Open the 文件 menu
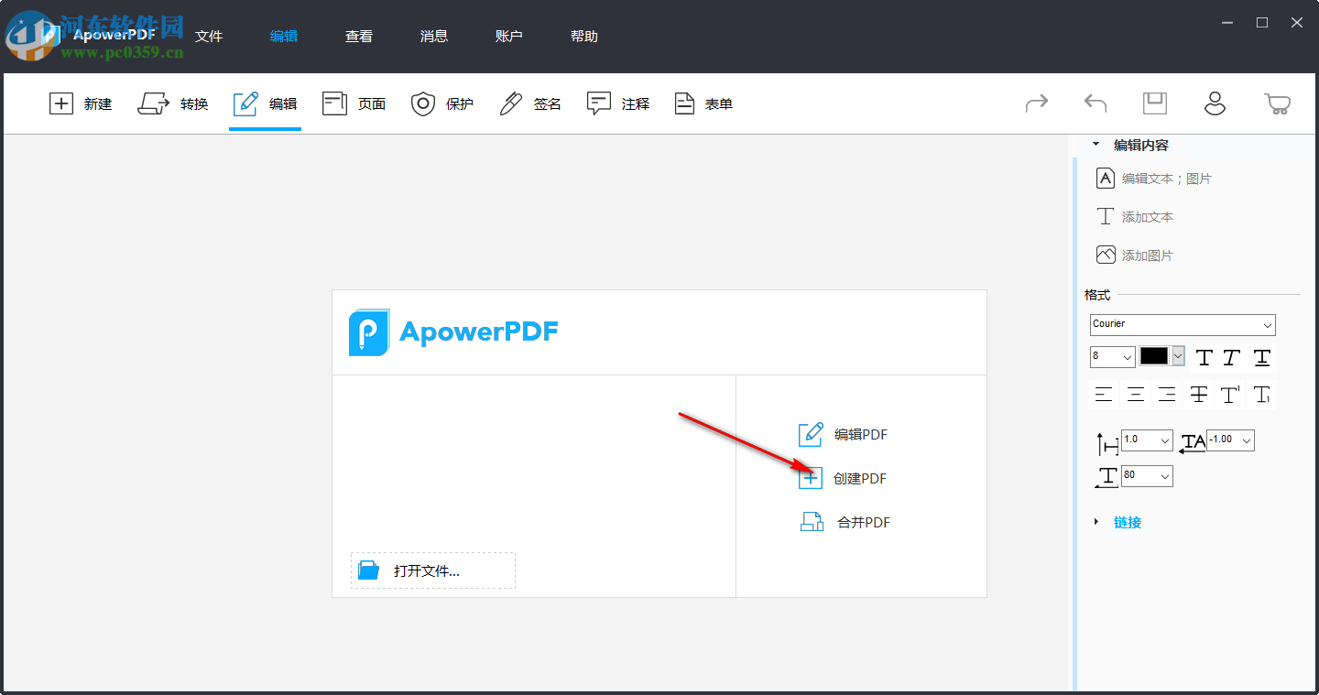Viewport: 1319px width, 695px height. pos(209,36)
